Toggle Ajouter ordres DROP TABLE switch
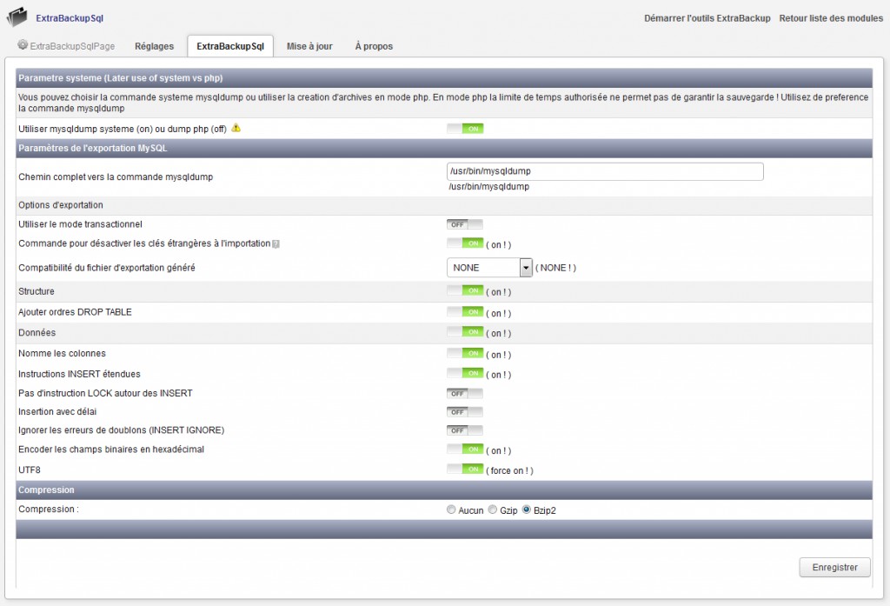 (465, 312)
